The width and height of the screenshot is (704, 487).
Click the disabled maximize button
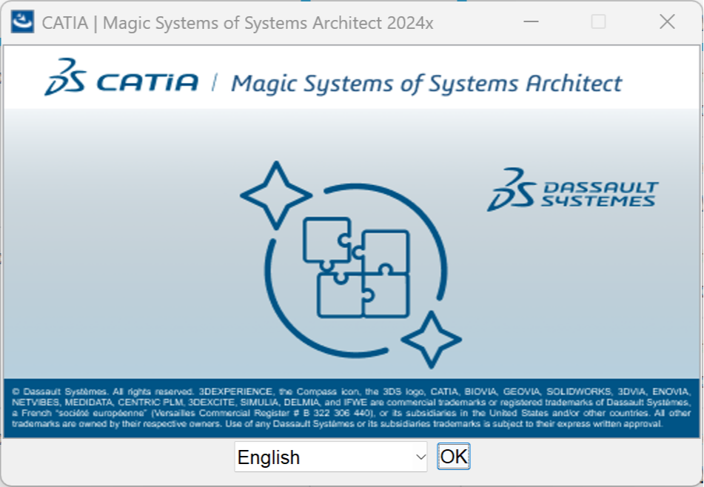point(598,21)
